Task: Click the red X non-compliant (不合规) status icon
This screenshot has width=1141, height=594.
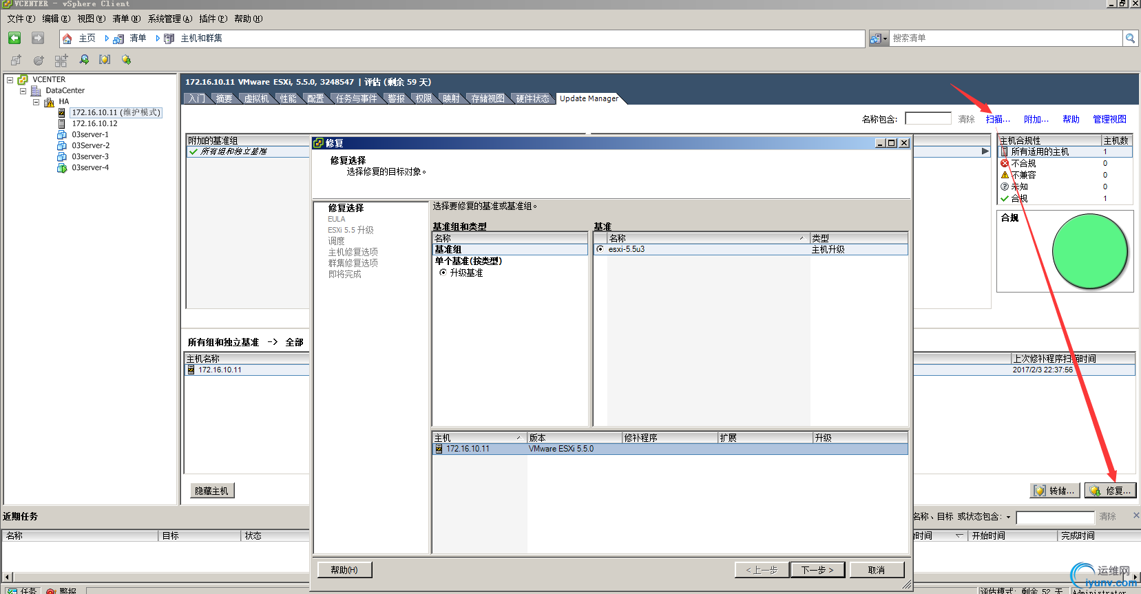Action: (x=1005, y=163)
